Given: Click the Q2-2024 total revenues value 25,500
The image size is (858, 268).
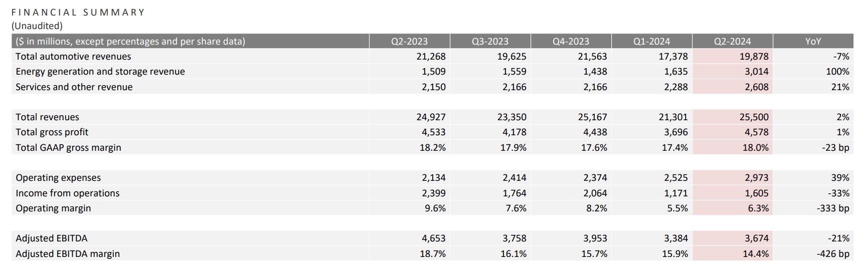Looking at the screenshot, I should coord(754,117).
